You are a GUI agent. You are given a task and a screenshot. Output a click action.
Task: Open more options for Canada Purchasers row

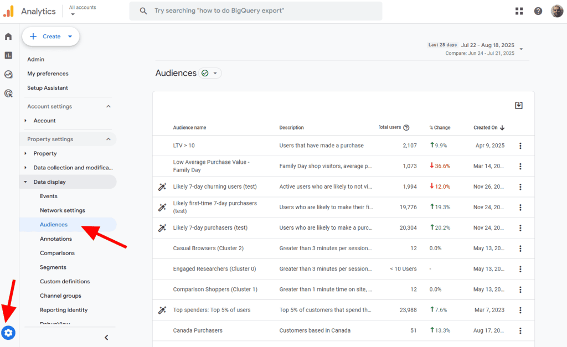[520, 331]
